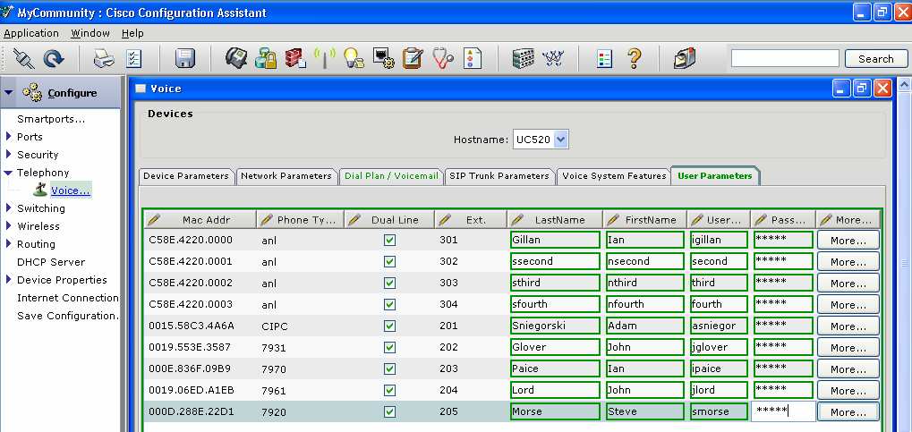Open the Application menu
The image size is (912, 432).
coord(30,33)
